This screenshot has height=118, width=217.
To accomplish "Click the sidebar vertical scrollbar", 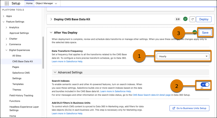I will point(43,53).
